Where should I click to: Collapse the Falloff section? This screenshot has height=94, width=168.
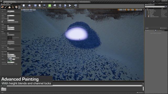(1, 24)
